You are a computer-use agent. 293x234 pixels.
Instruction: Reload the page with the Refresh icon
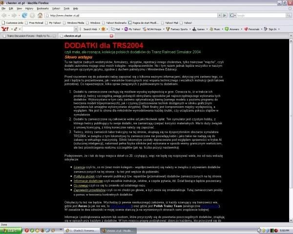[x=24, y=16]
